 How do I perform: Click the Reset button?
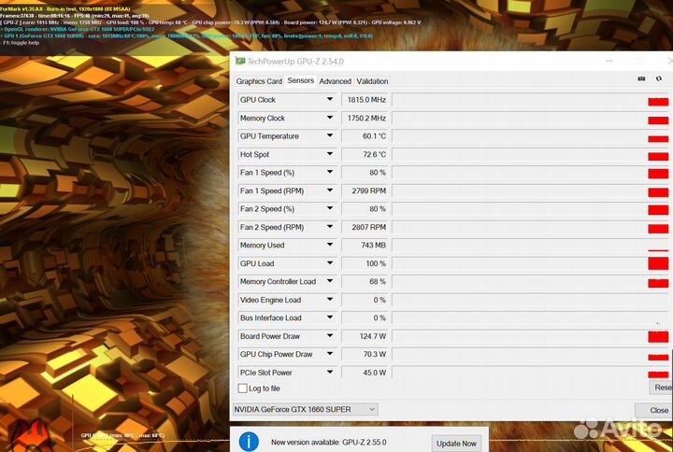pos(661,388)
